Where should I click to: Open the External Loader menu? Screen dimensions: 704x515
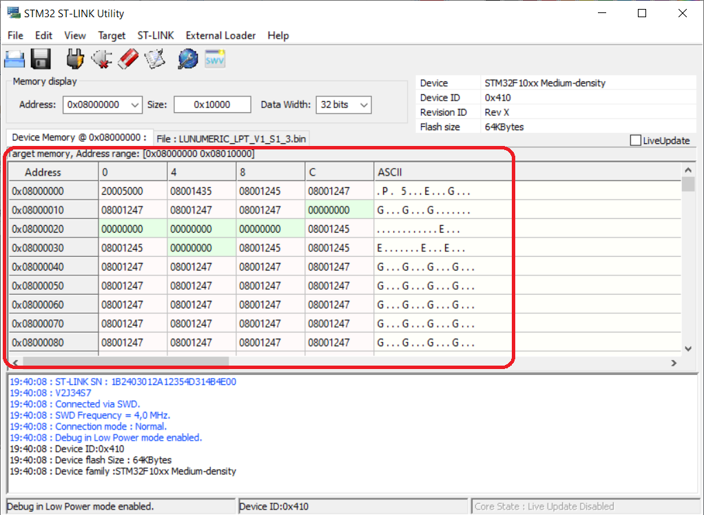pos(220,35)
